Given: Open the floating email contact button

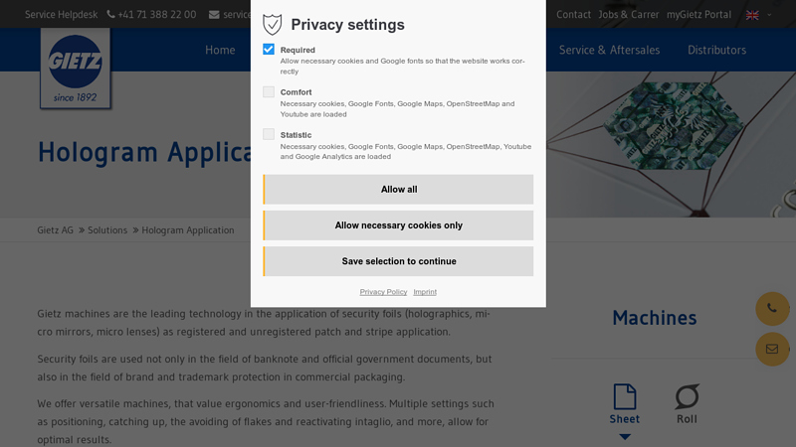Looking at the screenshot, I should (x=772, y=349).
